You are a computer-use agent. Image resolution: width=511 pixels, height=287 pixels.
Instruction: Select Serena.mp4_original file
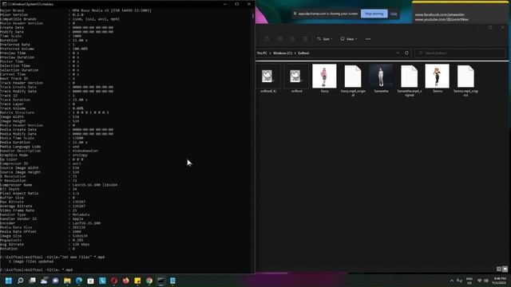(x=465, y=81)
